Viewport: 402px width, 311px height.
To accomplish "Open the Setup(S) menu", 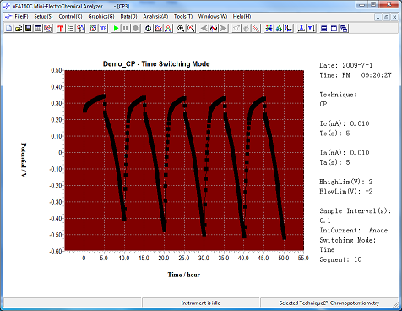I will pos(43,17).
